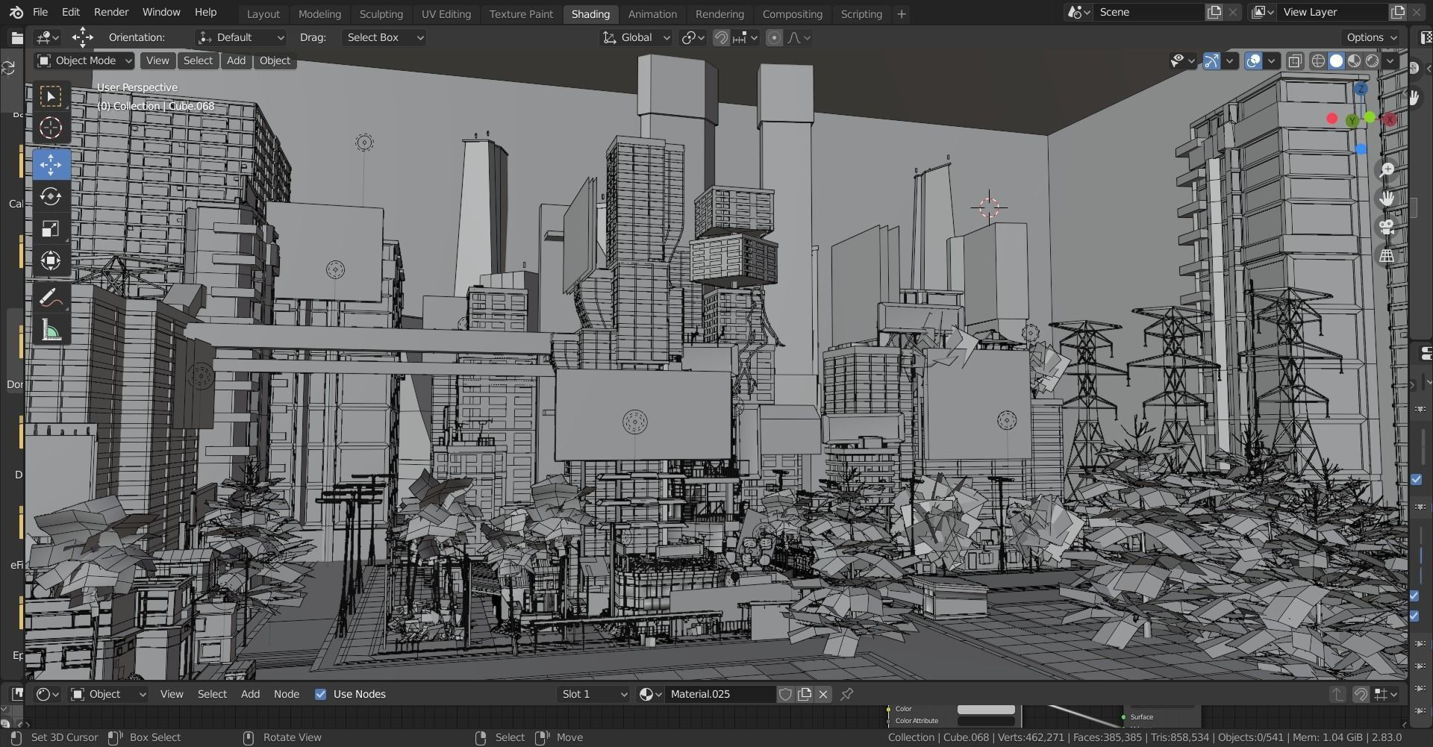Click the Blender logo menu icon
The width and height of the screenshot is (1433, 747).
16,13
